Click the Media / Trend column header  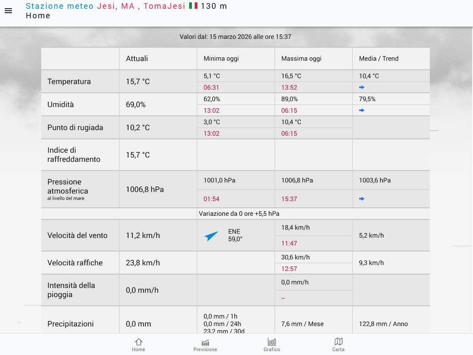pos(379,59)
